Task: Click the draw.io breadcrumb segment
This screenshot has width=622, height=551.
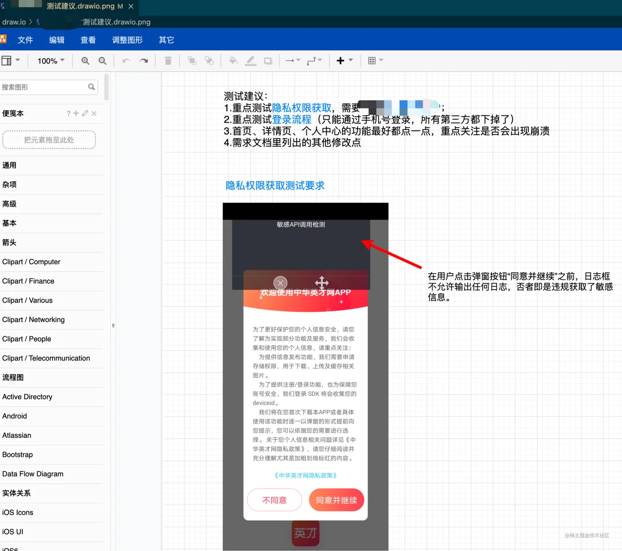Action: pos(14,22)
